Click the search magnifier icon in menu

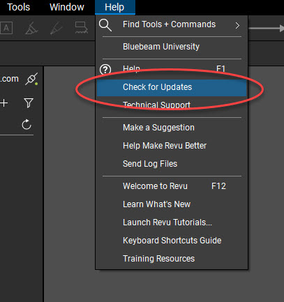(105, 25)
